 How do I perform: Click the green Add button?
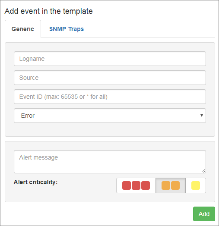(204, 214)
